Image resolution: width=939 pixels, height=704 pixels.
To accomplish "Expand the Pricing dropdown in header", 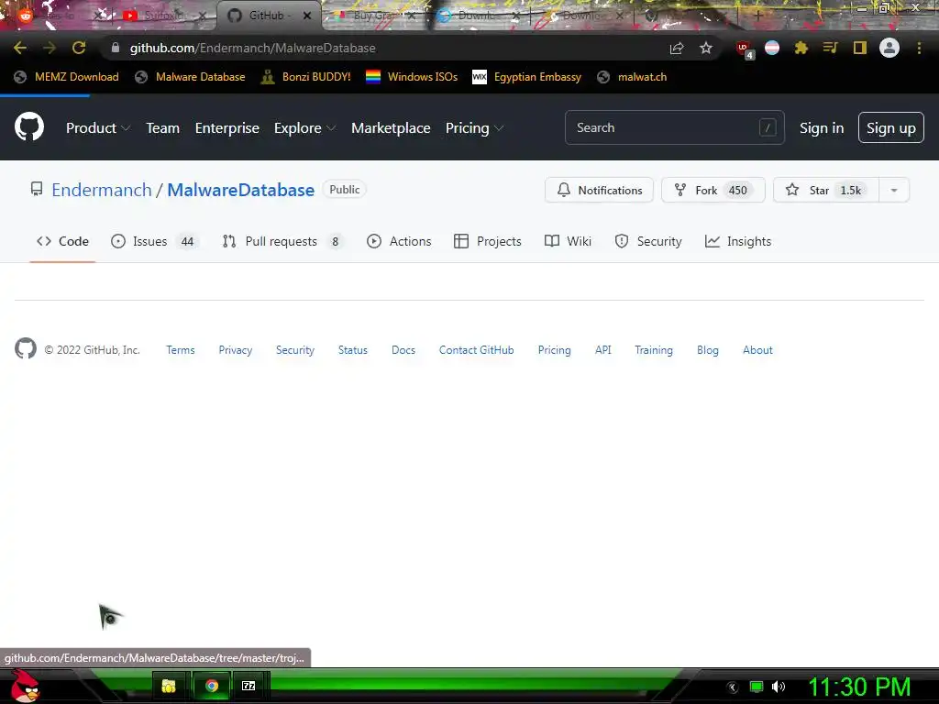I will (474, 128).
